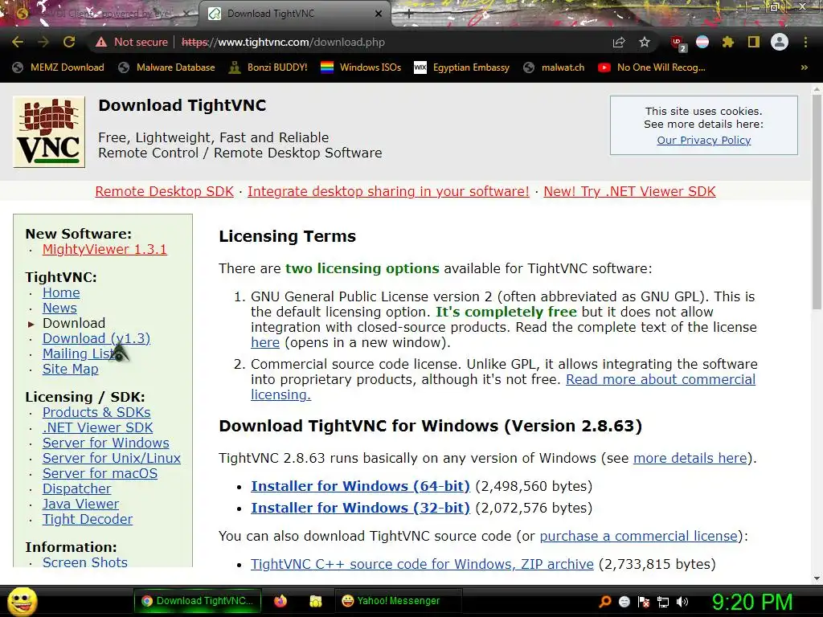Open a new tab with the plus button
This screenshot has height=617, width=823.
[x=409, y=14]
